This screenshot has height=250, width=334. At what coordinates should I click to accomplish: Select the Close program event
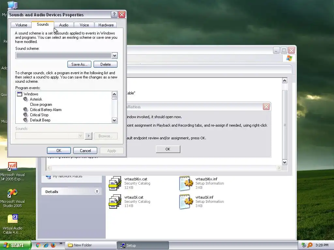click(x=41, y=104)
